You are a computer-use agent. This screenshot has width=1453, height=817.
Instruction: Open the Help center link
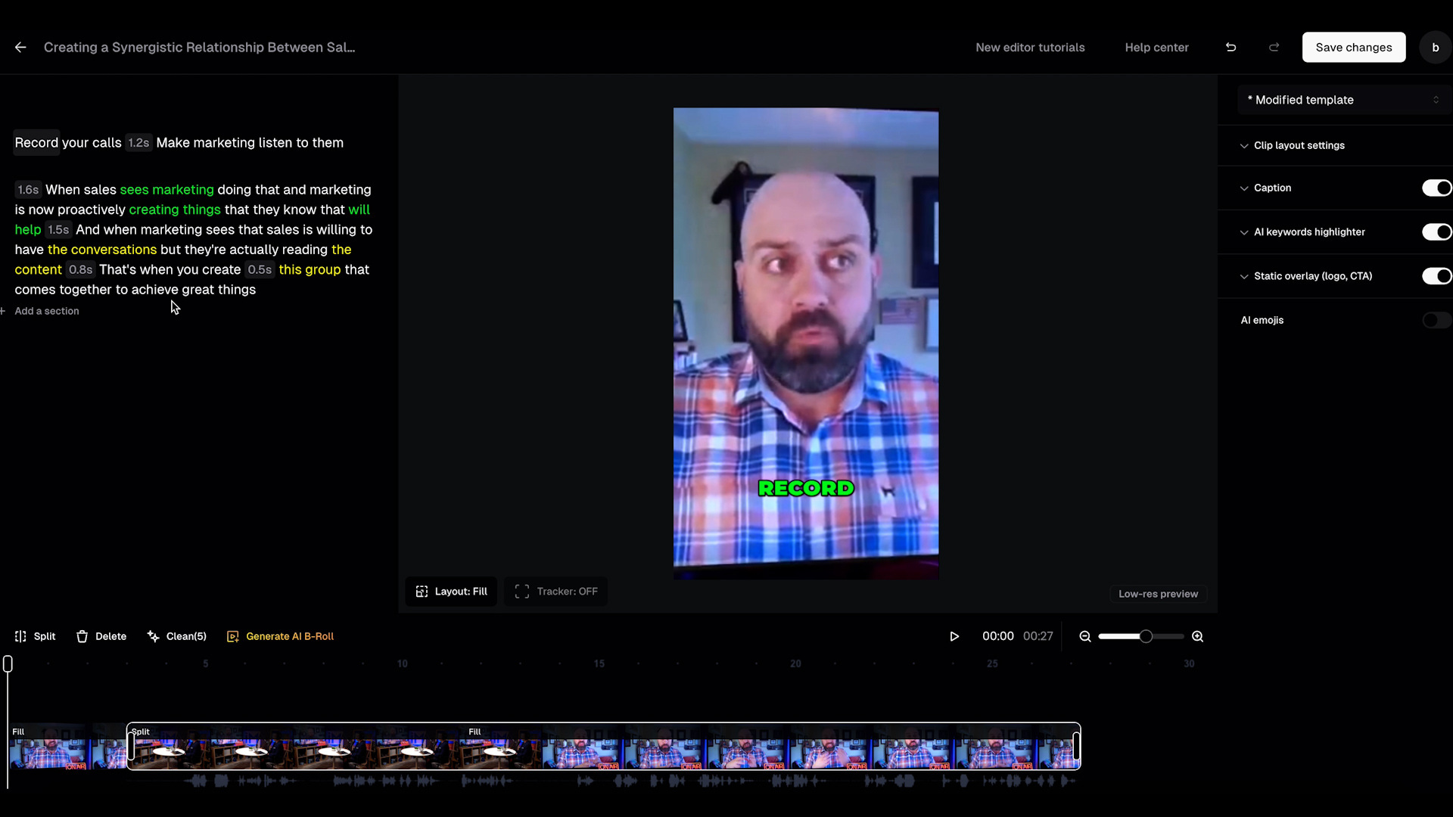click(x=1156, y=47)
